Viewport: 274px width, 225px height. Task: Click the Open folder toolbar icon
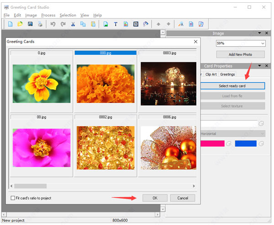point(20,24)
